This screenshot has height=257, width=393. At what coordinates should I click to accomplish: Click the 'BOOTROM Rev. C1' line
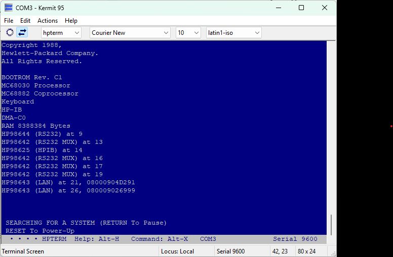tap(32, 77)
